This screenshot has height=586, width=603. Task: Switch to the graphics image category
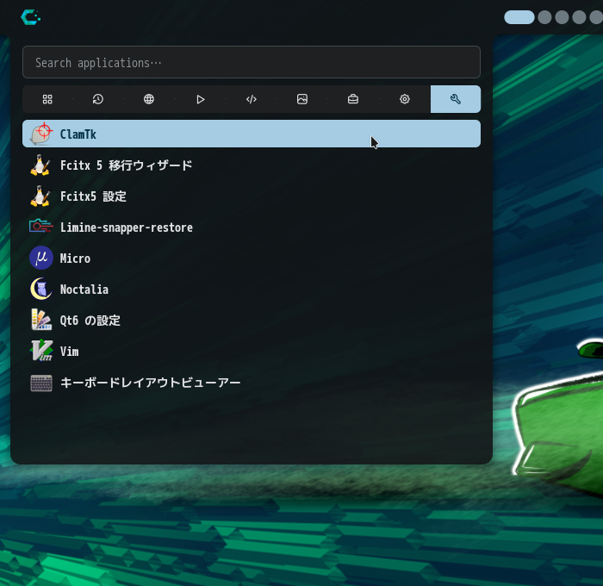302,99
